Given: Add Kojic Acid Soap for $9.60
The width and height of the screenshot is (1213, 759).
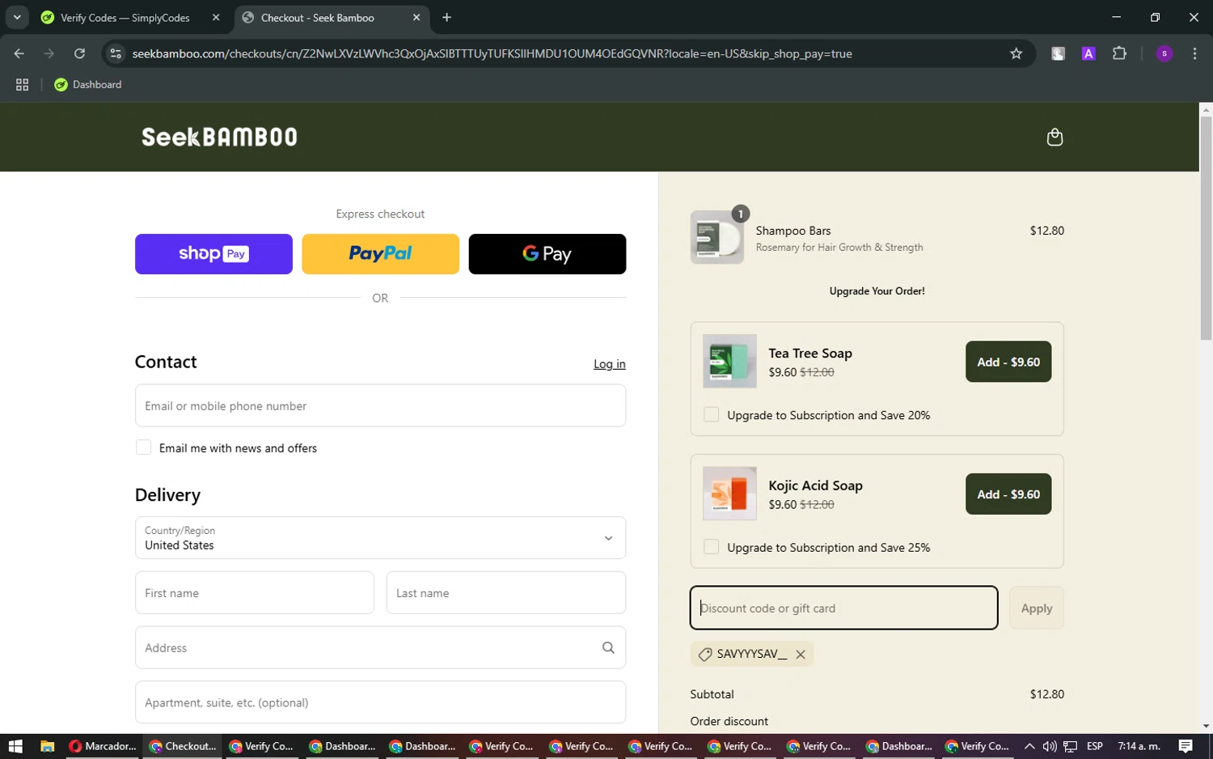Looking at the screenshot, I should 1008,494.
